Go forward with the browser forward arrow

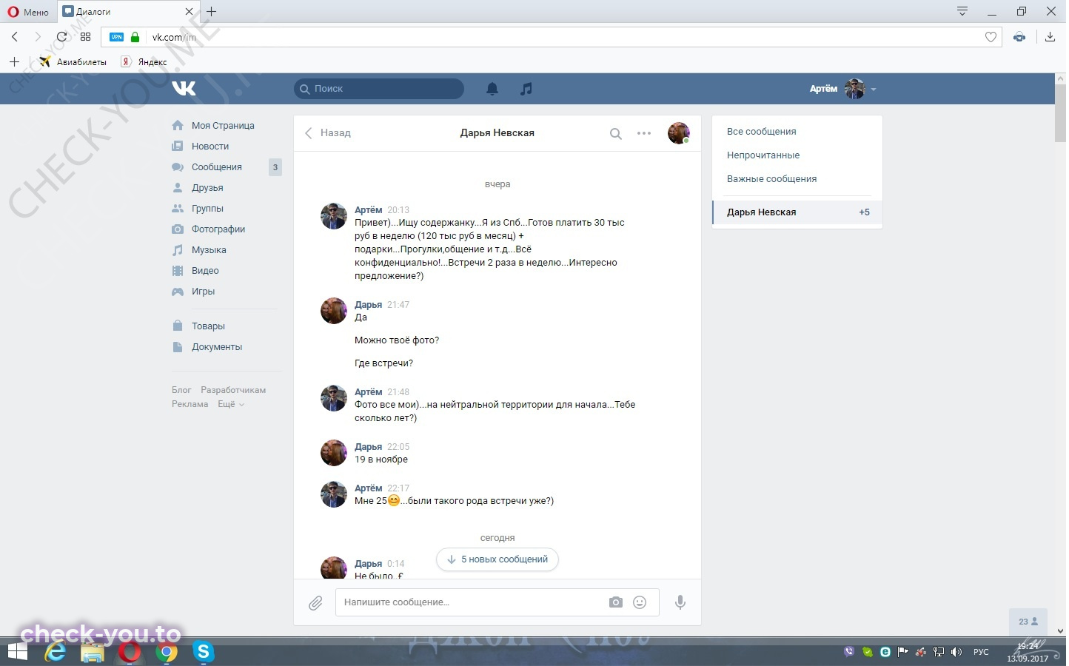pos(38,36)
